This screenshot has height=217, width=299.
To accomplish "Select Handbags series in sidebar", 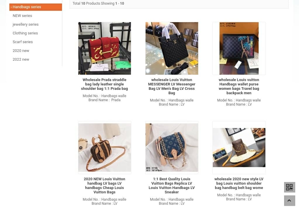I will pos(36,7).
